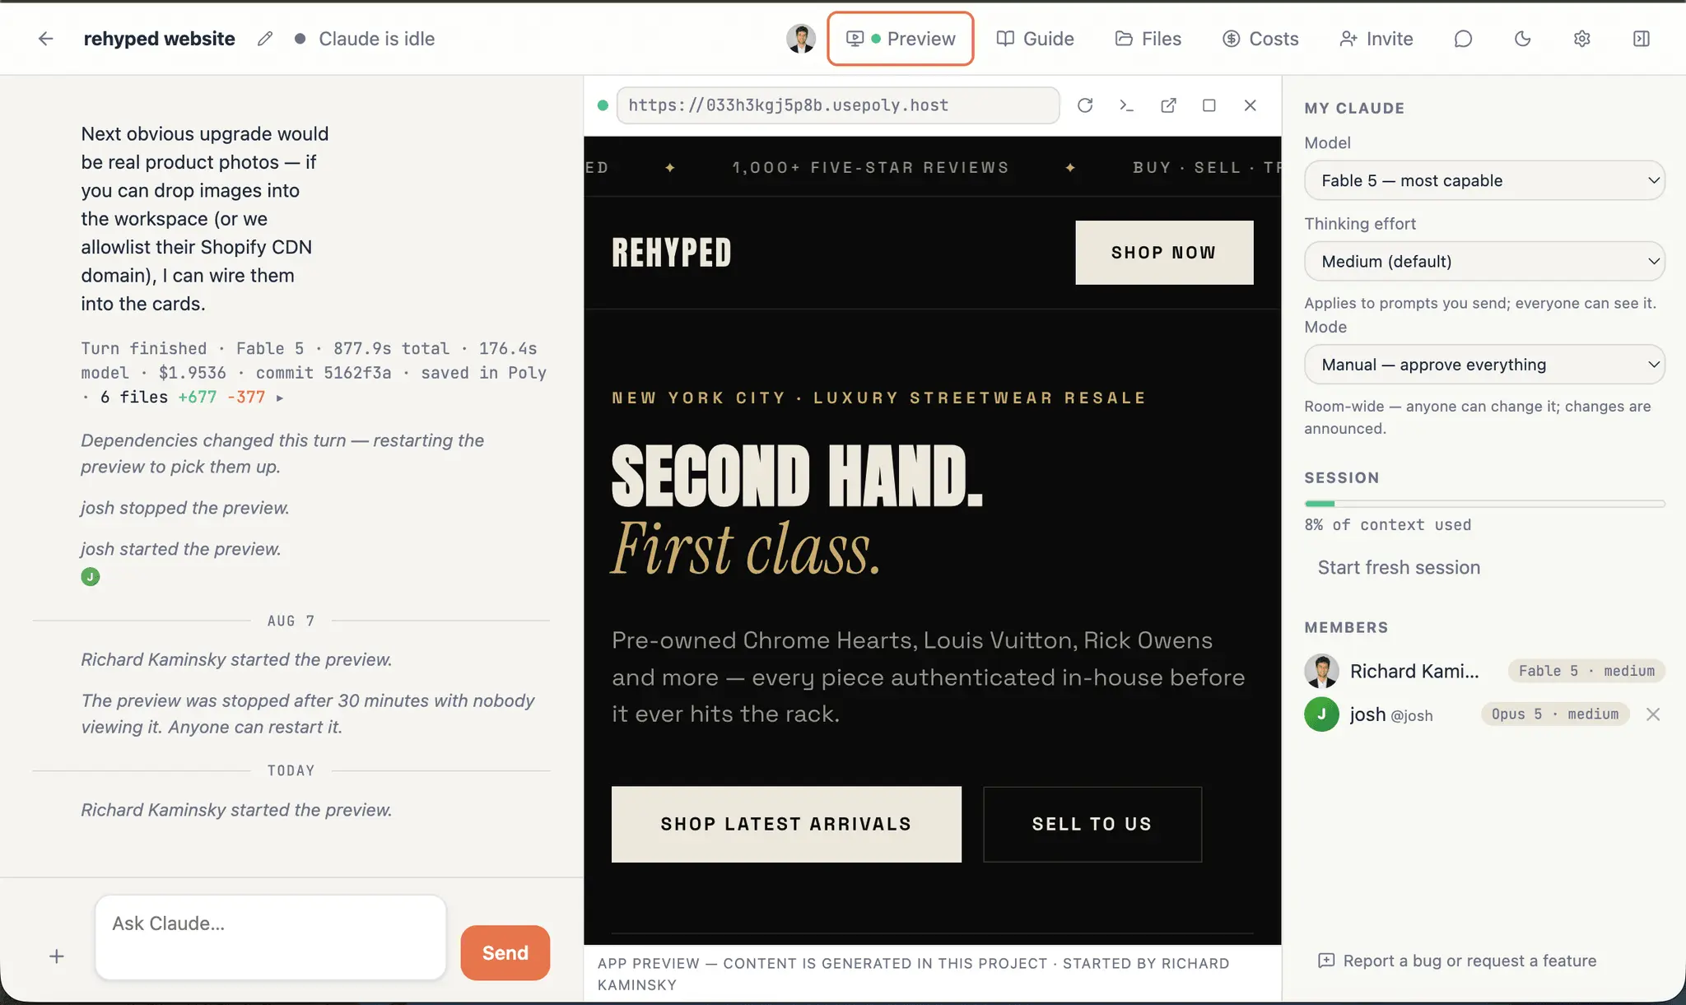This screenshot has height=1005, width=1686.
Task: Toggle the Preview panel tab
Action: pyautogui.click(x=901, y=39)
